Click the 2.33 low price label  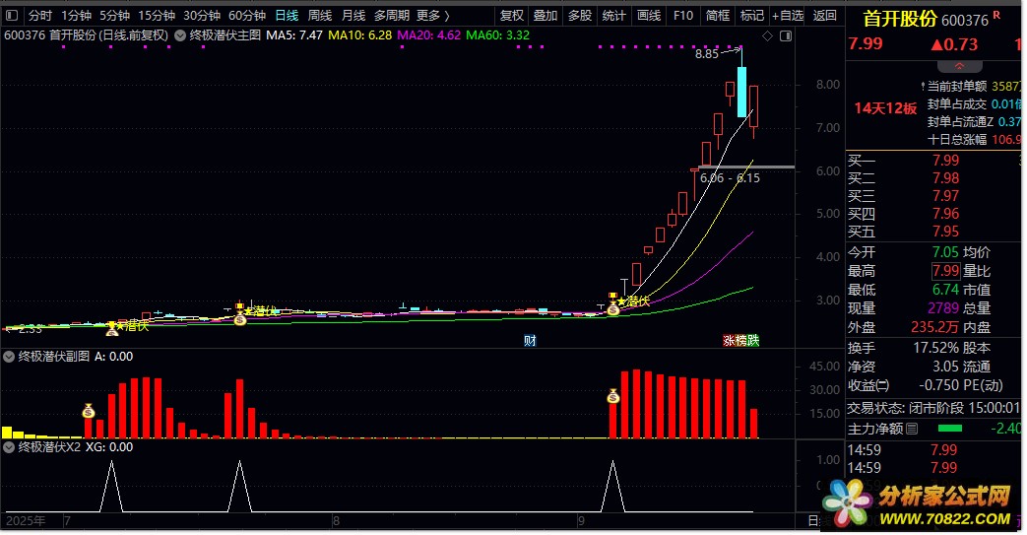(31, 328)
